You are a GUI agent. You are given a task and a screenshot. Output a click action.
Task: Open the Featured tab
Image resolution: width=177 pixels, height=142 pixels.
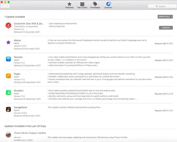pyautogui.click(x=69, y=5)
